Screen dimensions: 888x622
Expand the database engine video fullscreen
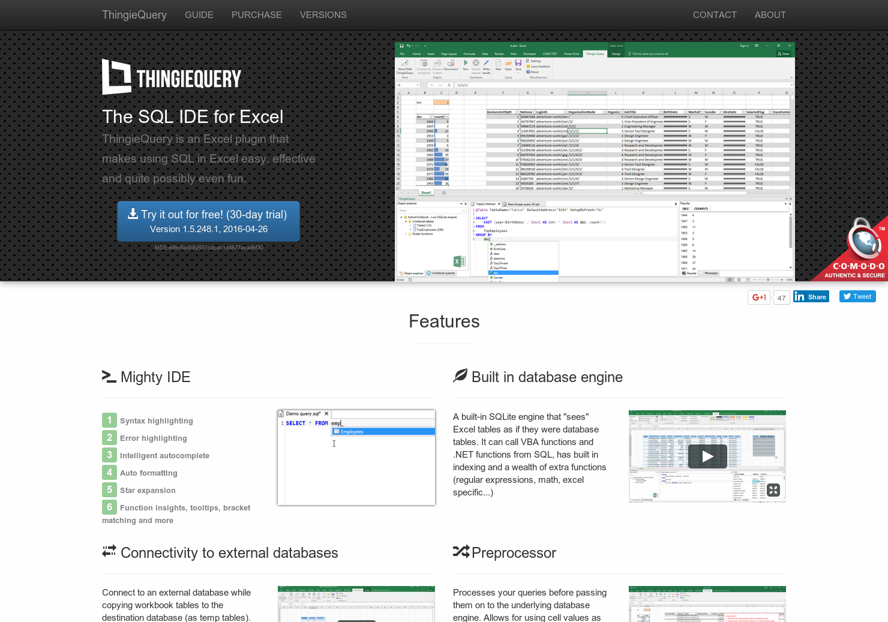click(x=773, y=490)
